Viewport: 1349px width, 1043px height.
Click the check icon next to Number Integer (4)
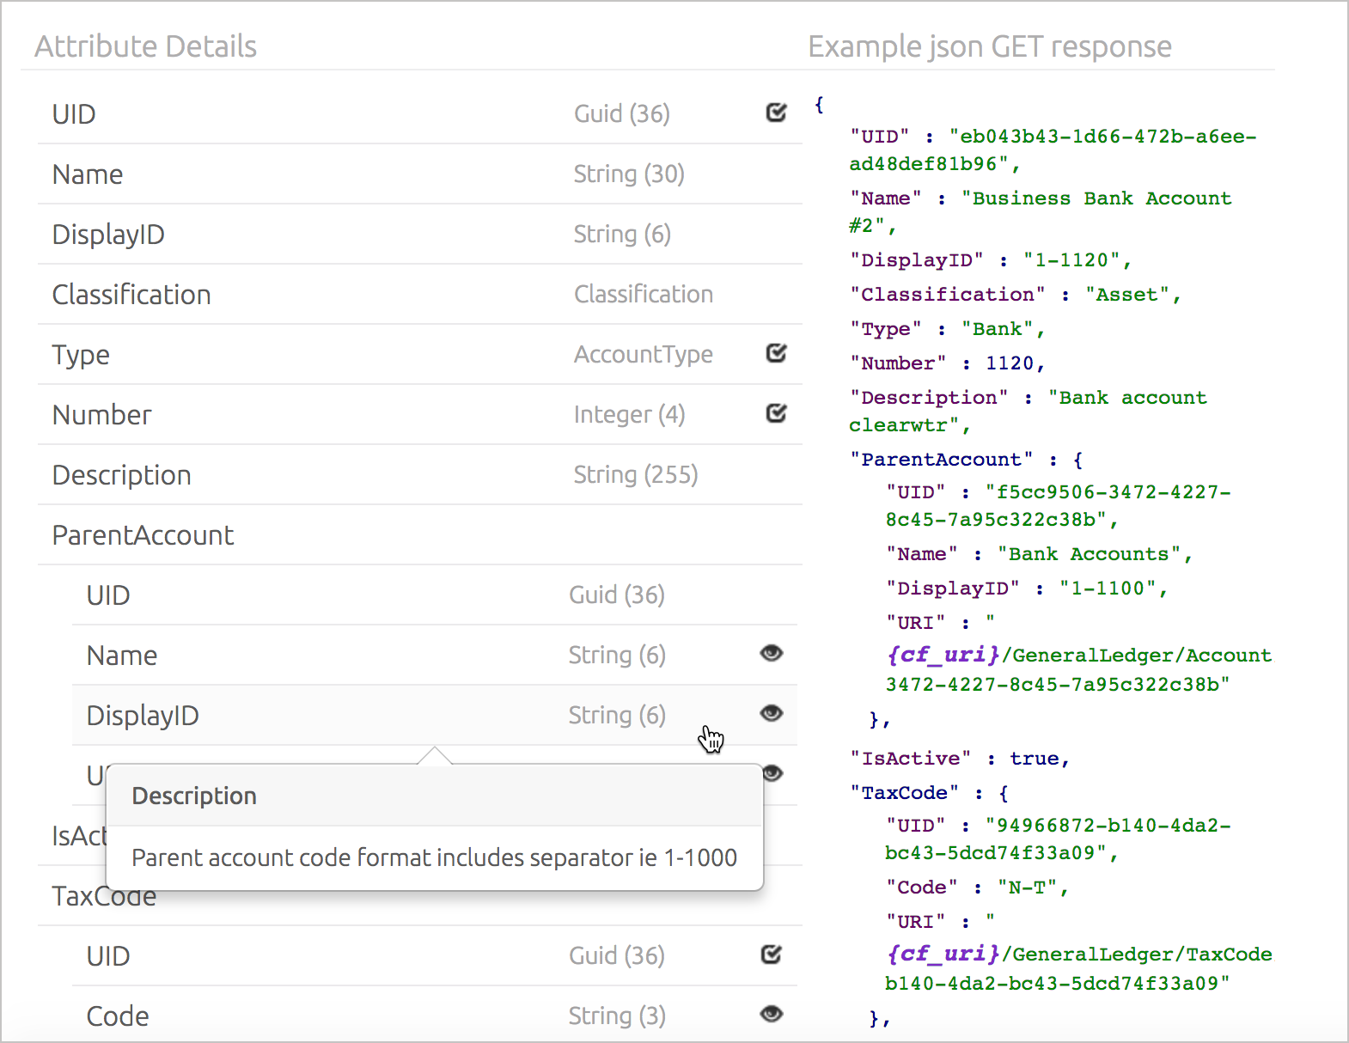(776, 414)
